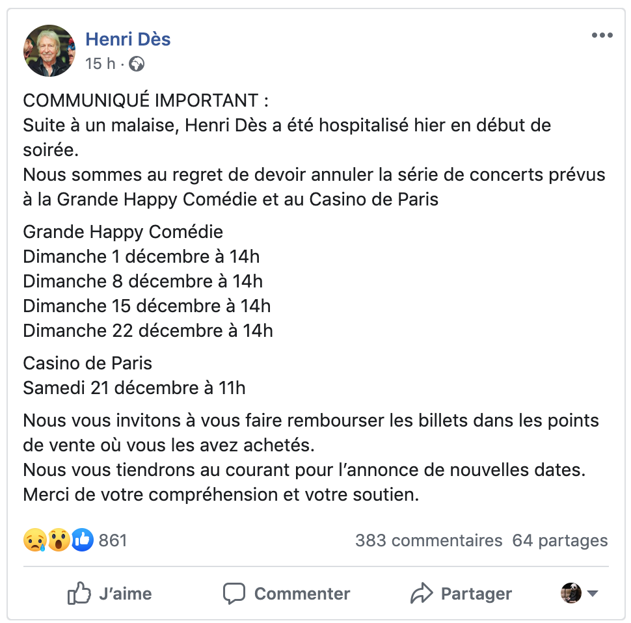631x623 pixels.
Task: Click the share arrow icon
Action: [x=422, y=593]
